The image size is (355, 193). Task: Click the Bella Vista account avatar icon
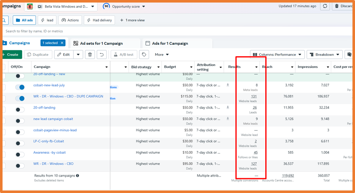tap(30, 6)
